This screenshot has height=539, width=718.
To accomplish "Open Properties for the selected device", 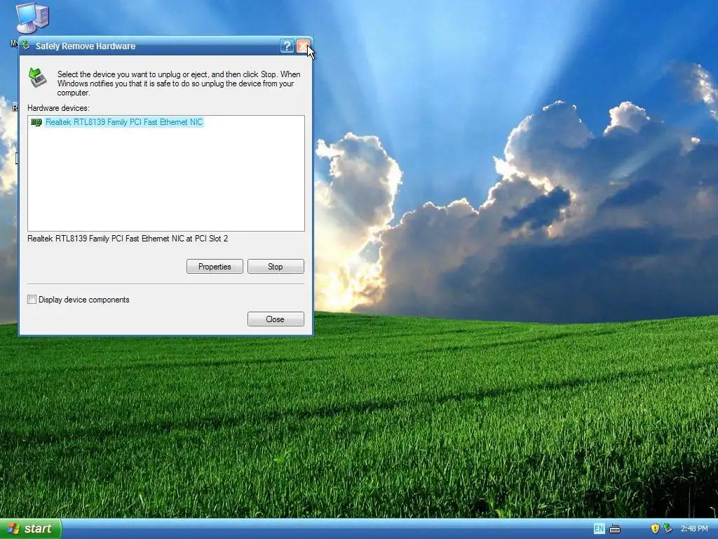I will point(215,266).
